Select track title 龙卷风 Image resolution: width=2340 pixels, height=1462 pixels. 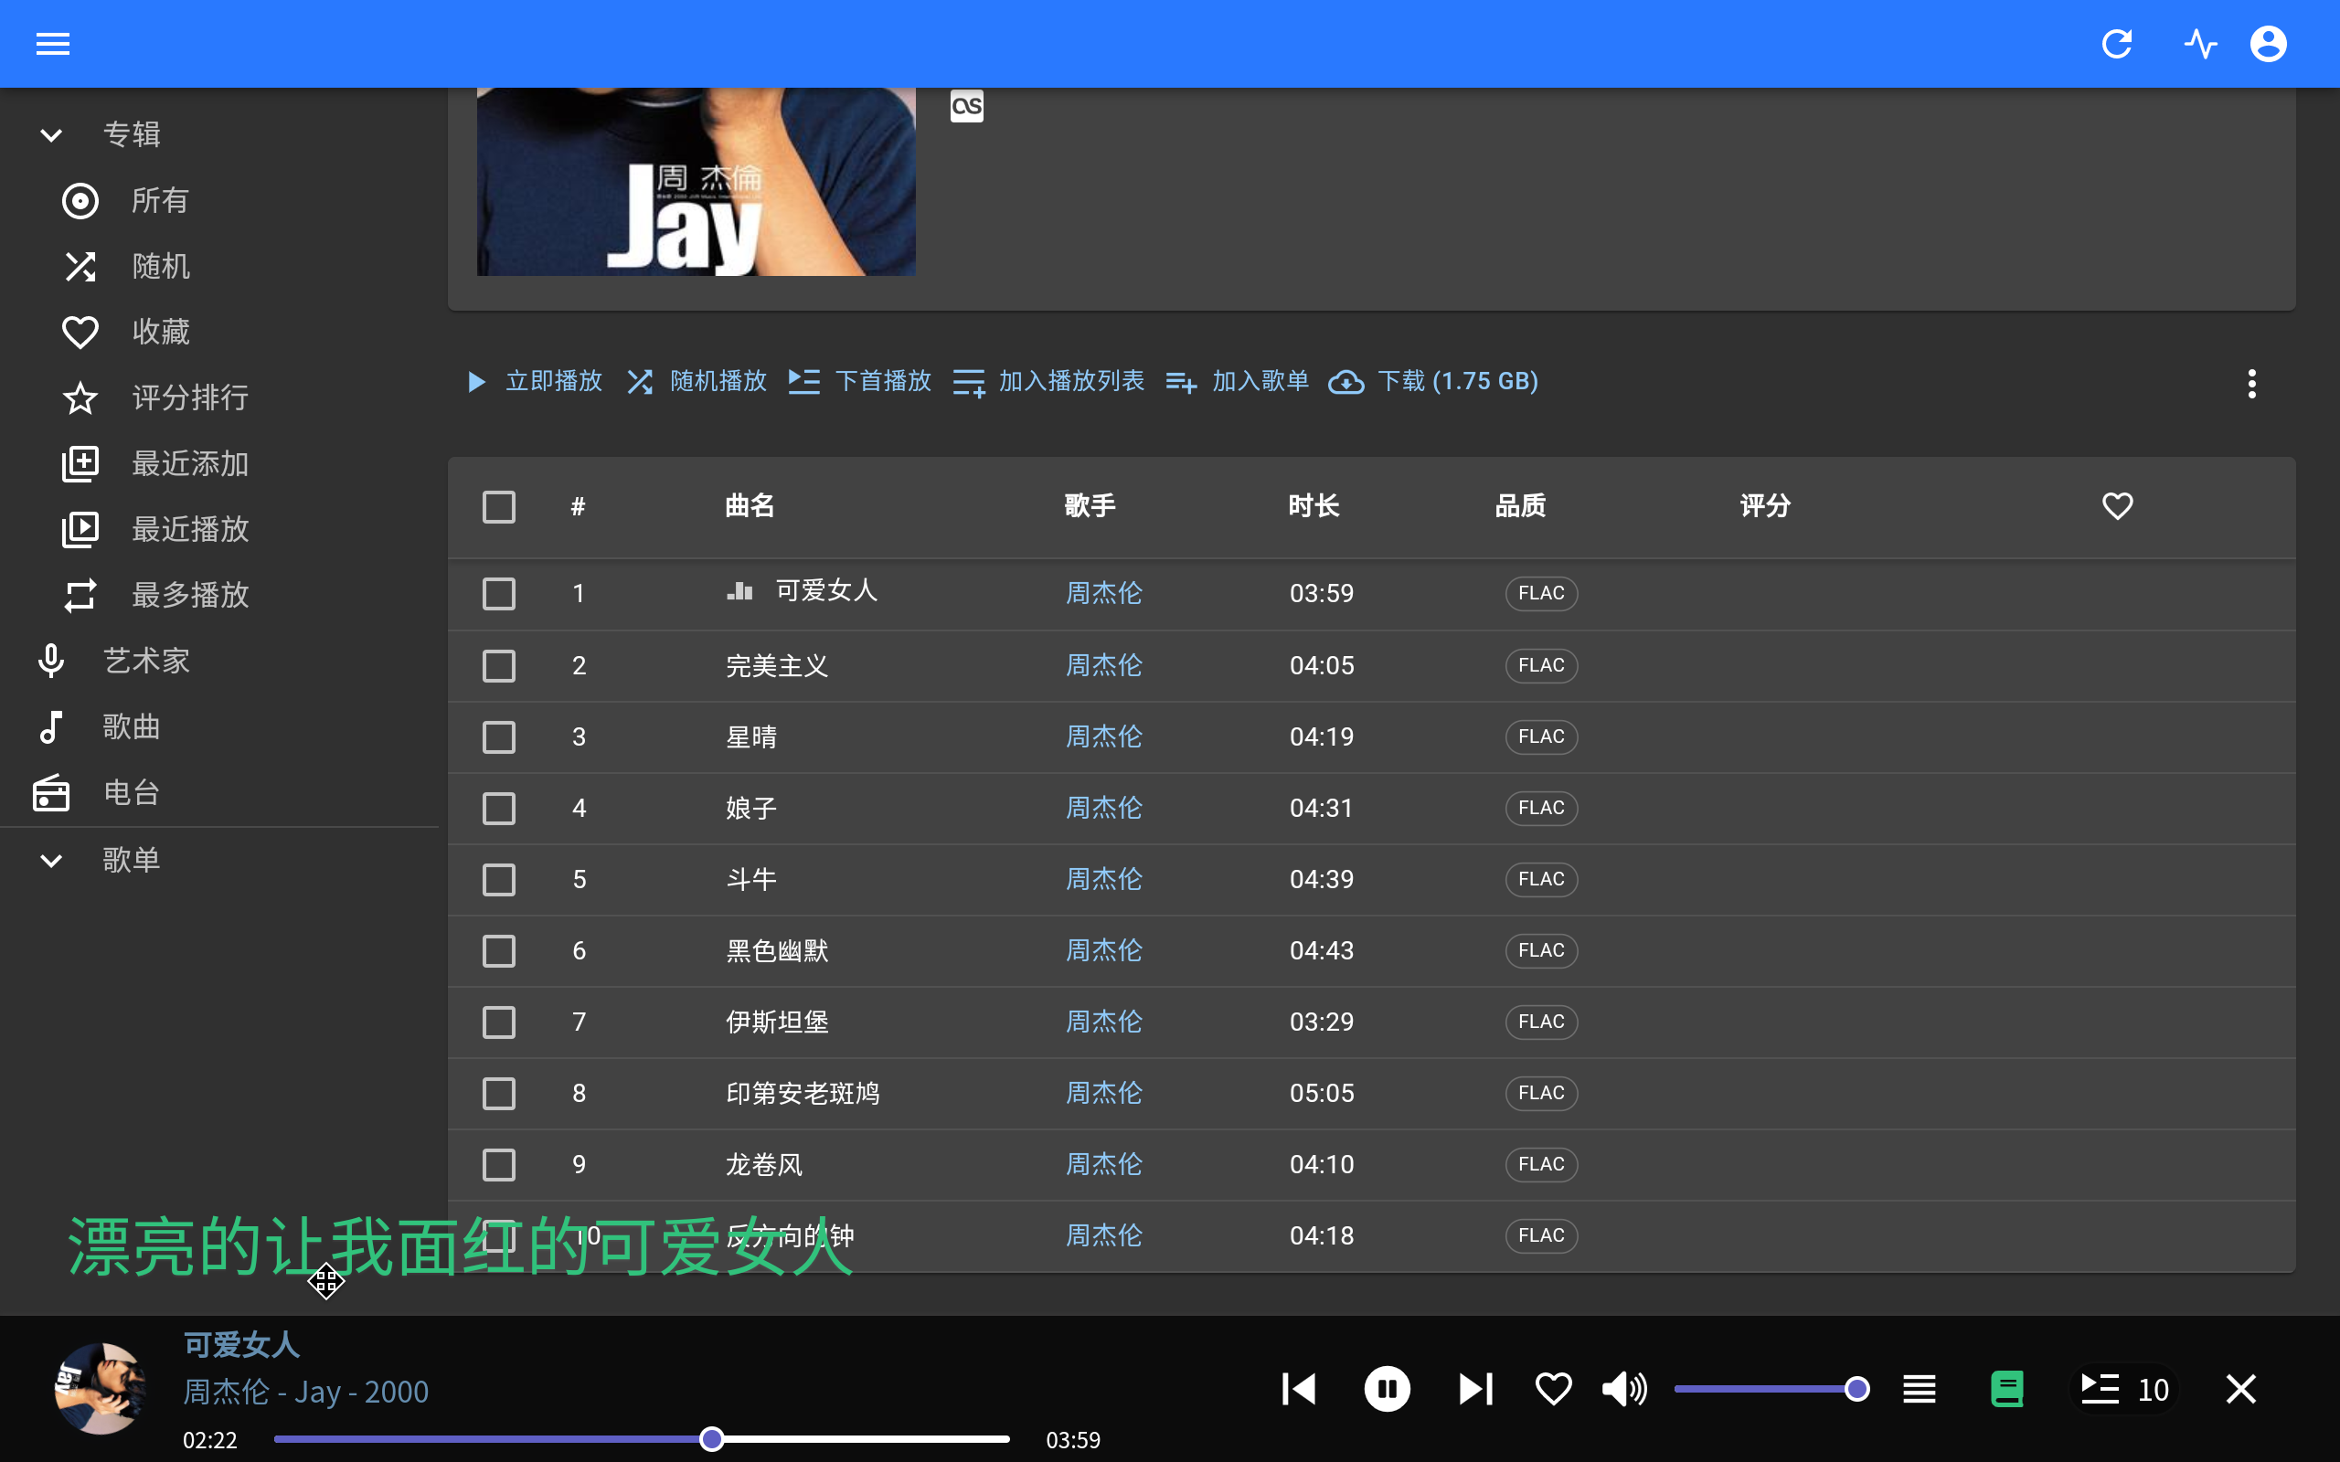point(764,1164)
